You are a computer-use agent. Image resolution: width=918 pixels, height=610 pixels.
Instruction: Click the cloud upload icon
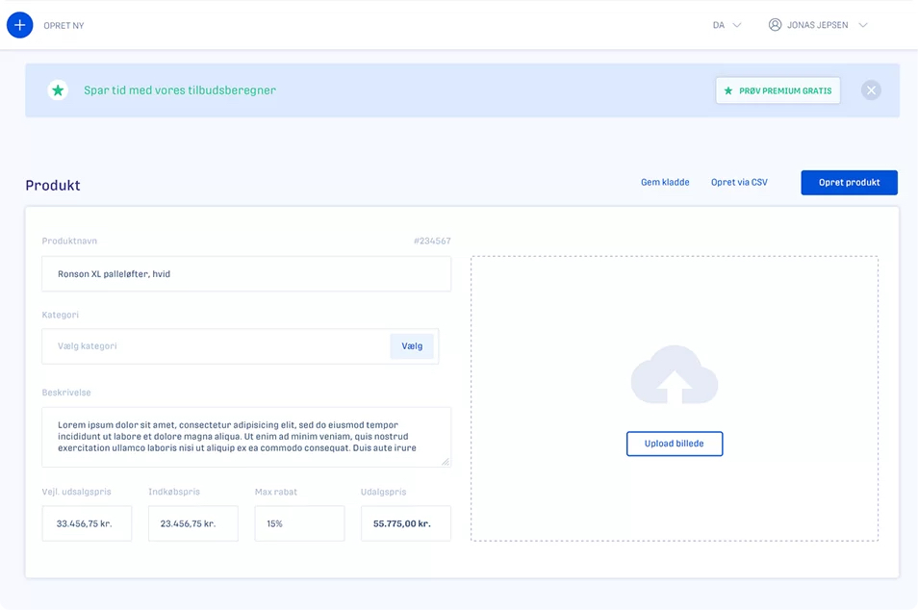(x=674, y=374)
